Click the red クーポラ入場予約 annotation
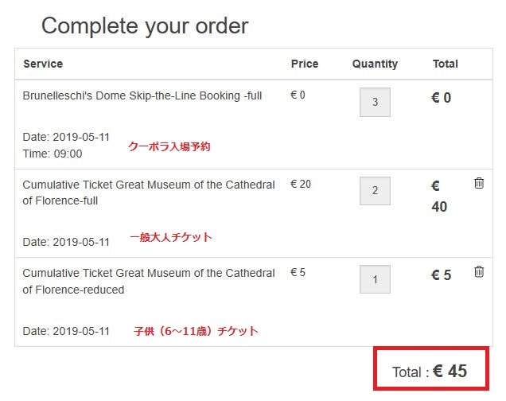Viewport: 506px width, 401px height. tap(169, 146)
